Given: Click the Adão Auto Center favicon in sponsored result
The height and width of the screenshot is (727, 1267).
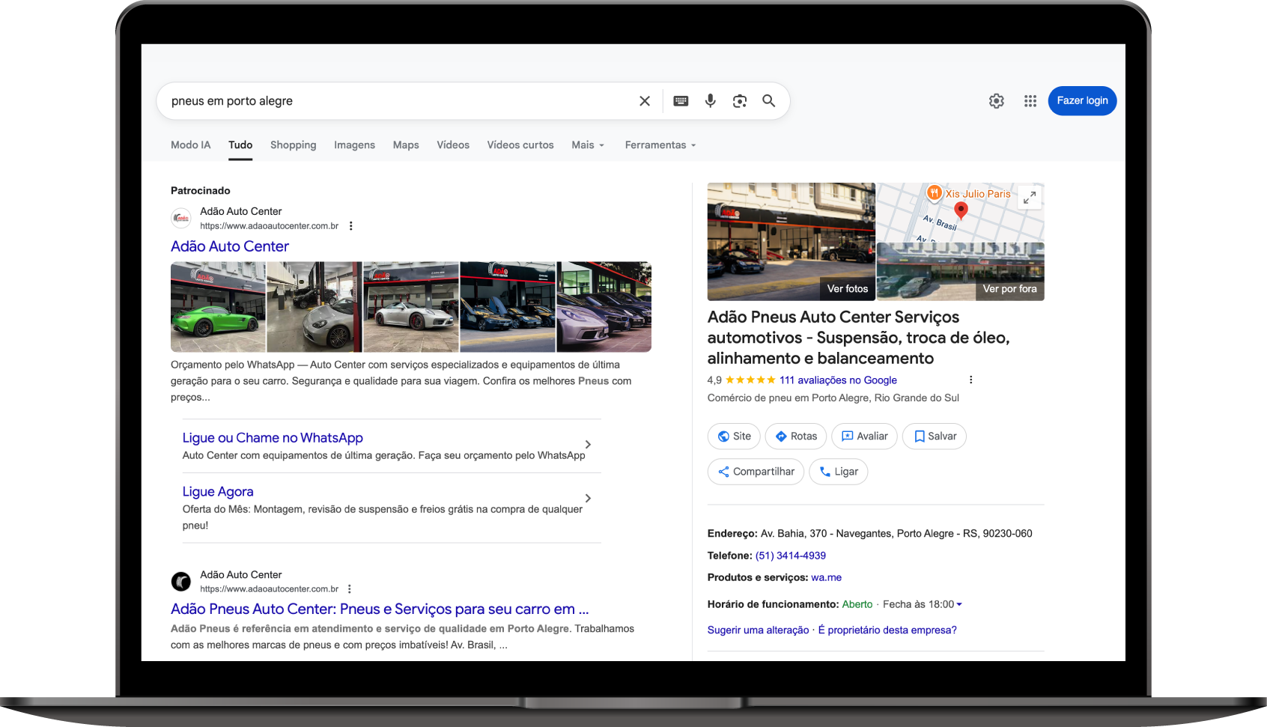Looking at the screenshot, I should [x=181, y=219].
